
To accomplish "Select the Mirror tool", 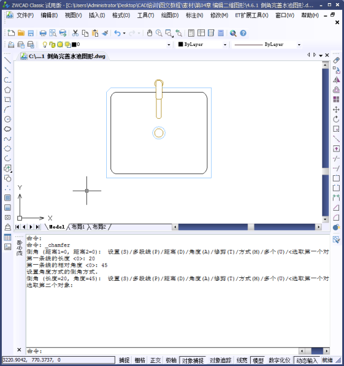I will (336, 80).
